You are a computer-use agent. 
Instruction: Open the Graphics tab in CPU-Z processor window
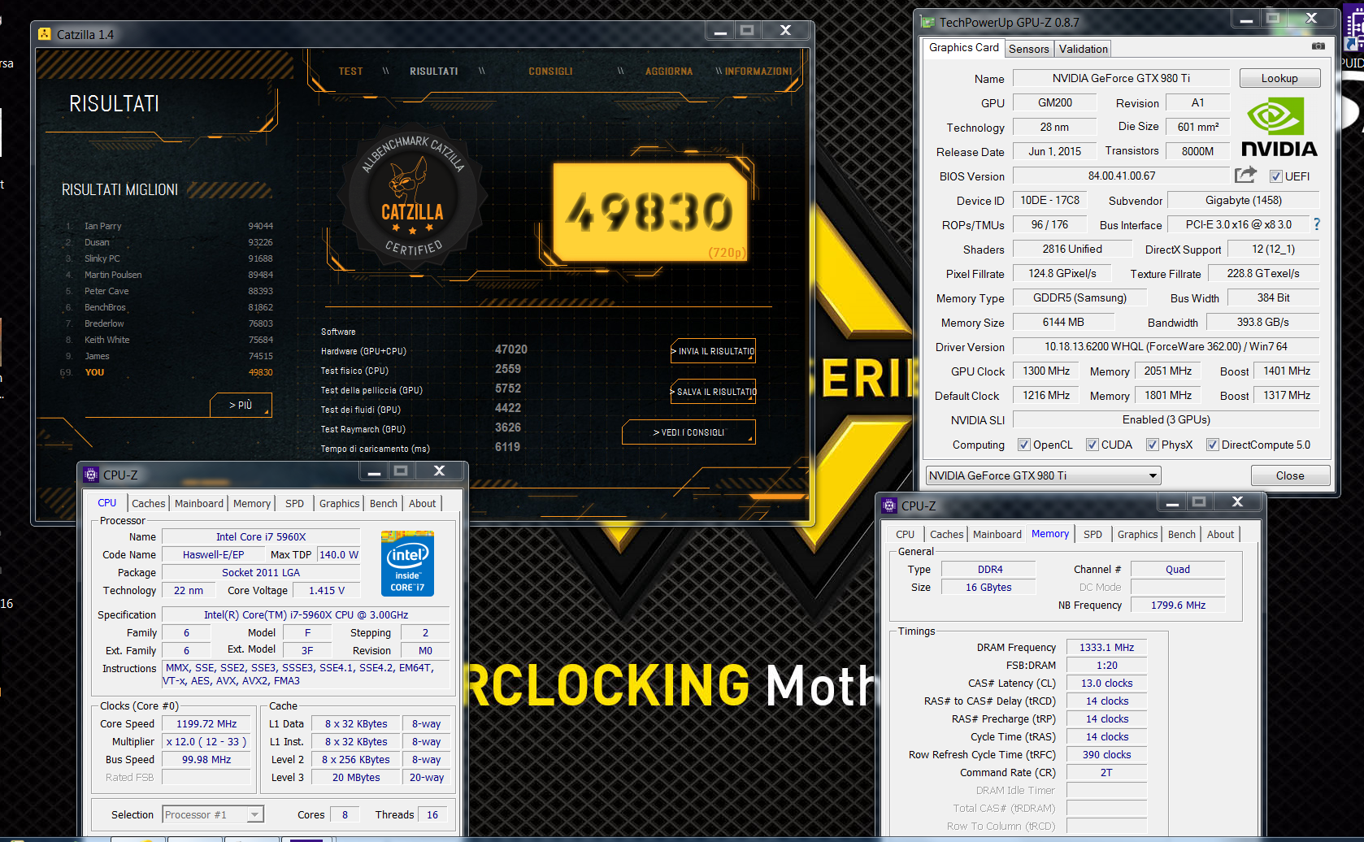(340, 503)
